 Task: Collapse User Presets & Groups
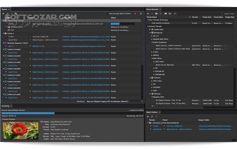[x=148, y=20]
